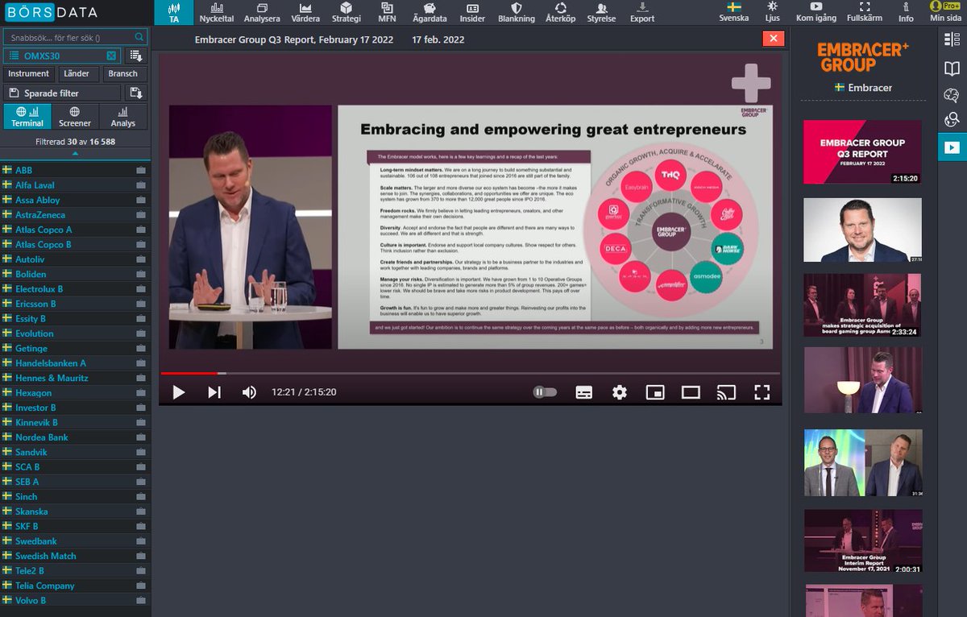Screen dimensions: 967x617
Task: Switch to light theme with Ljus
Action: pos(772,12)
